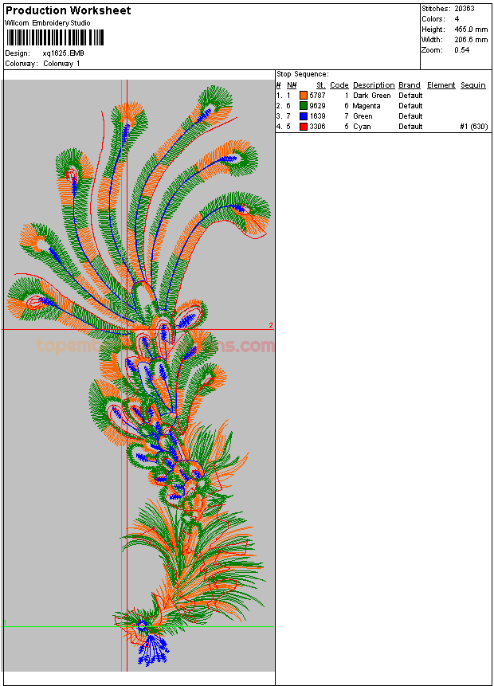Click the Sequin column header
Image resolution: width=494 pixels, height=686 pixels.
tap(472, 85)
